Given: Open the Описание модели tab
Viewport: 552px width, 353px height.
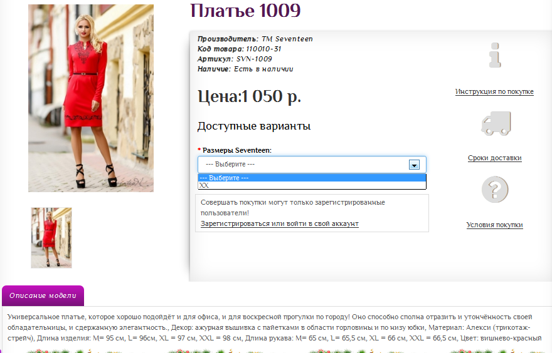Looking at the screenshot, I should (43, 296).
